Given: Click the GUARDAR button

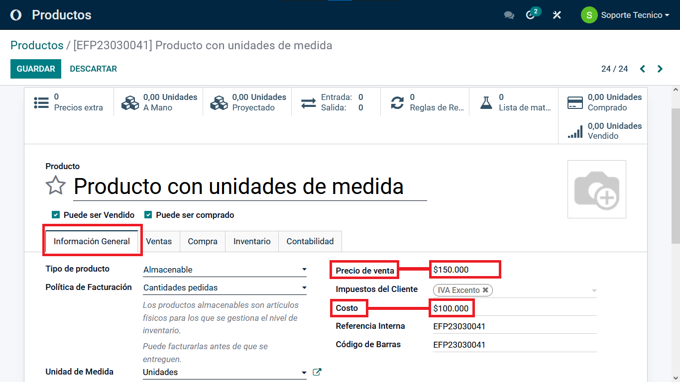Looking at the screenshot, I should (x=36, y=69).
